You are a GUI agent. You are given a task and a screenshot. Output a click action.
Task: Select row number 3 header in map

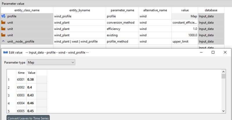[x=12, y=95]
